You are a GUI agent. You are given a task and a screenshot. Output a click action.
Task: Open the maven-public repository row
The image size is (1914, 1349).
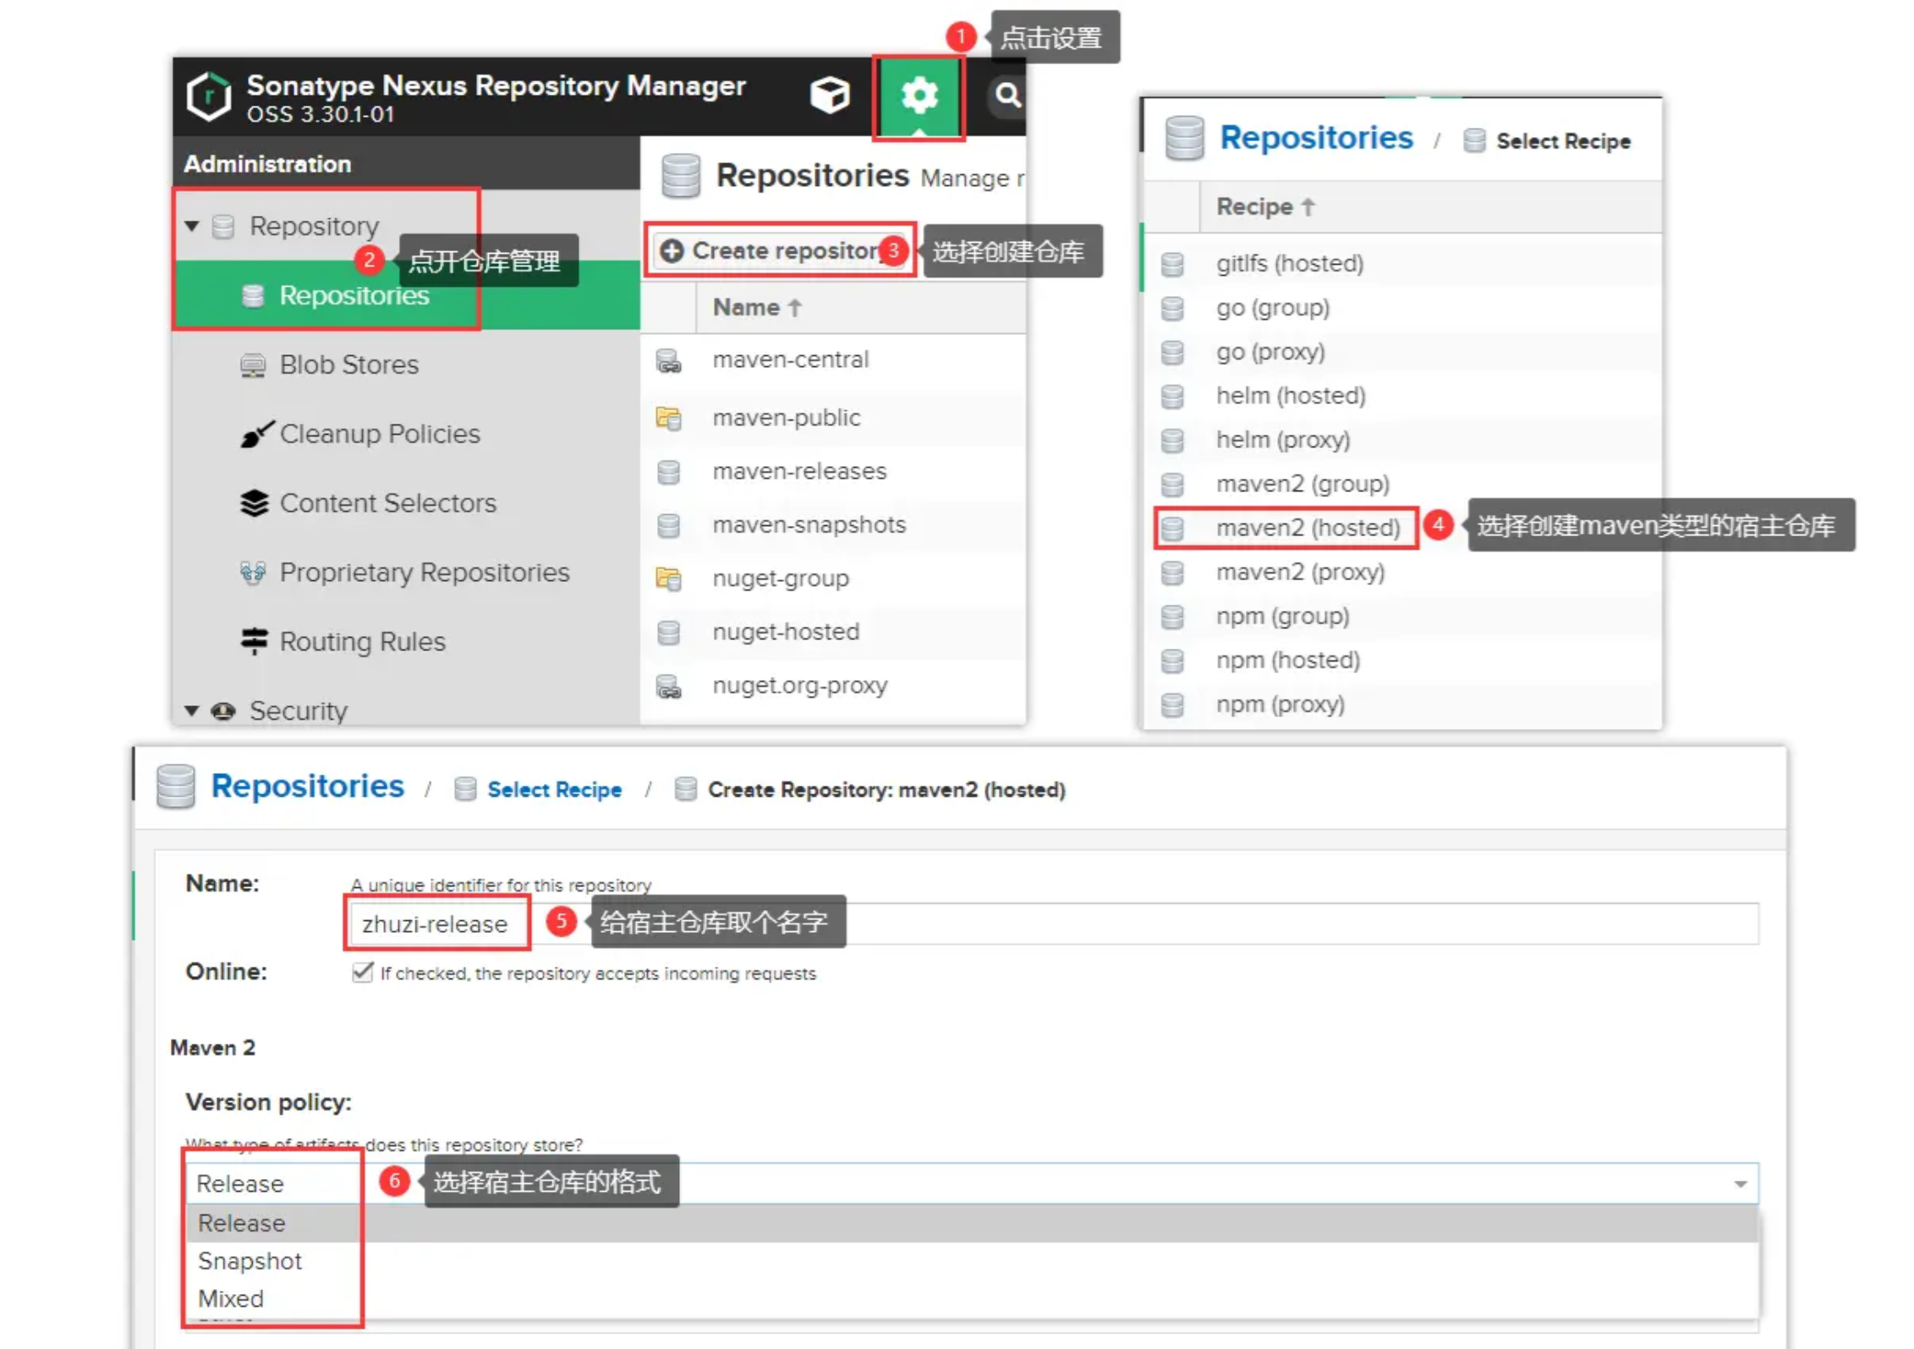[833, 418]
